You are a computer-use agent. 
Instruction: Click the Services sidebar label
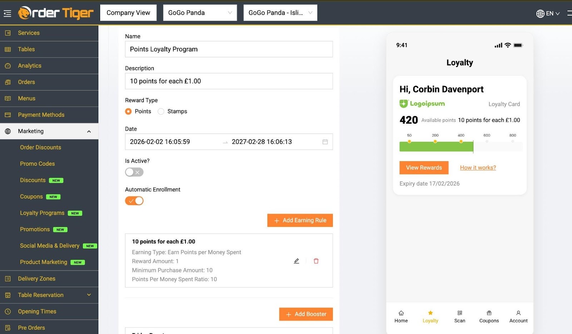pyautogui.click(x=29, y=33)
